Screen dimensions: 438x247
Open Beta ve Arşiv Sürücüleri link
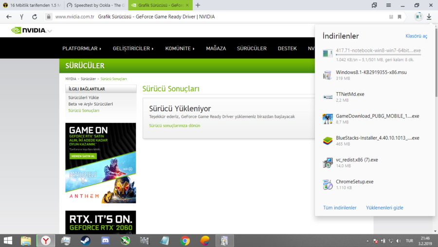point(91,104)
